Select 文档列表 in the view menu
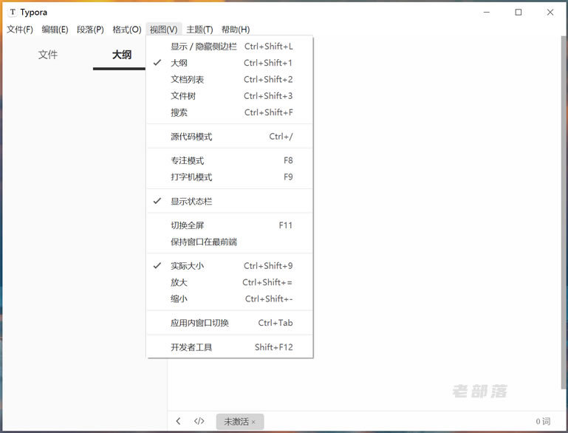Screen dimensions: 568x433 [x=230, y=79]
